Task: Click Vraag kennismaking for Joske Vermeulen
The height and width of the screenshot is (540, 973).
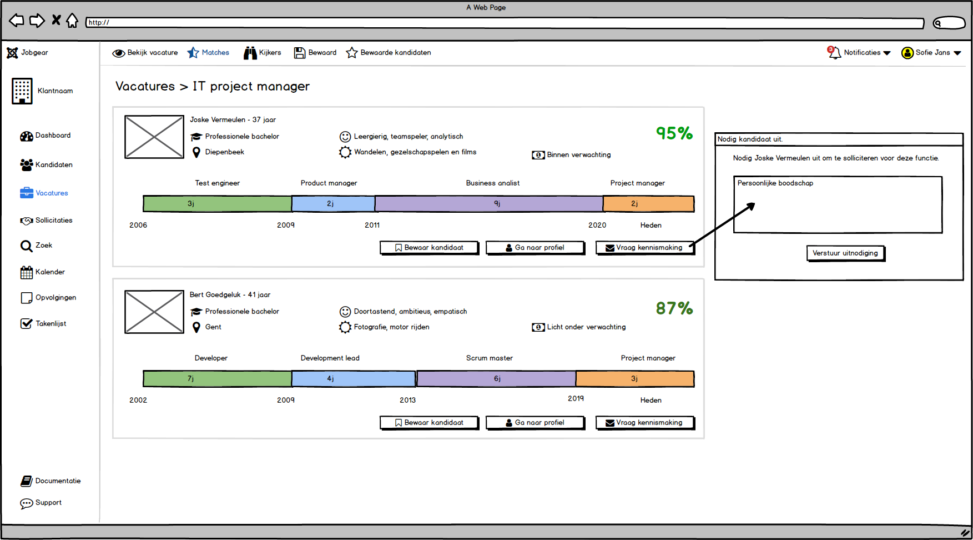Action: (x=645, y=248)
